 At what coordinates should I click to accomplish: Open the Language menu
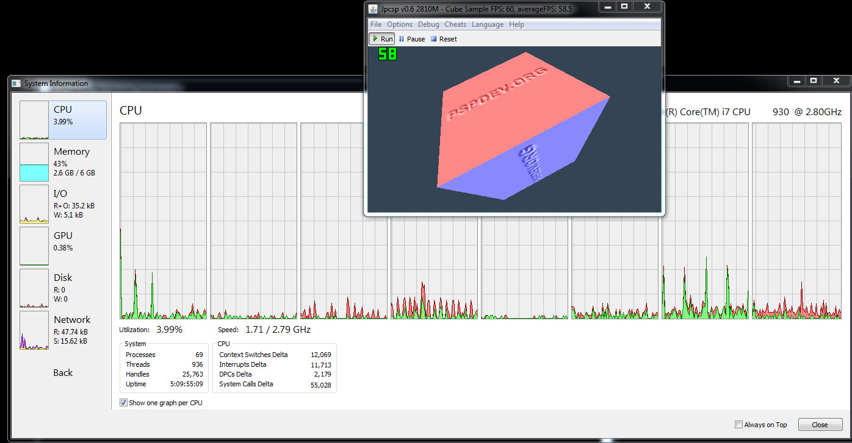488,24
